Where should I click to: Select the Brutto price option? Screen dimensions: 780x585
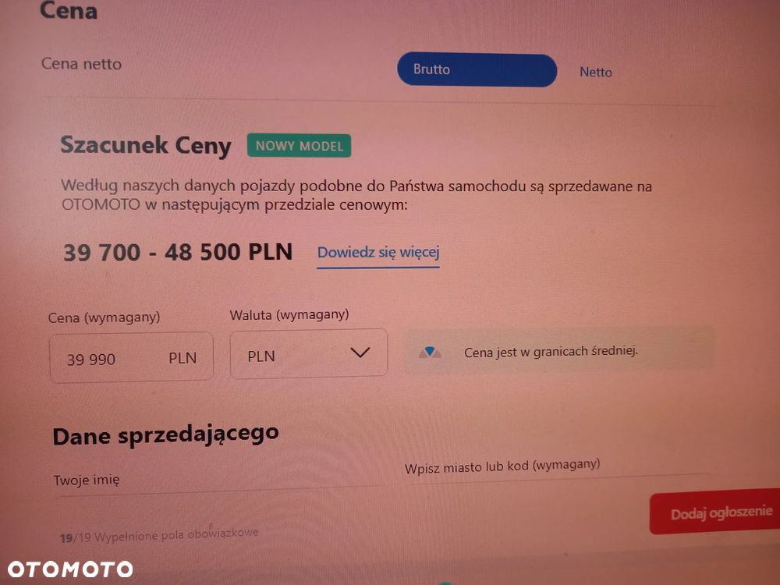point(477,69)
